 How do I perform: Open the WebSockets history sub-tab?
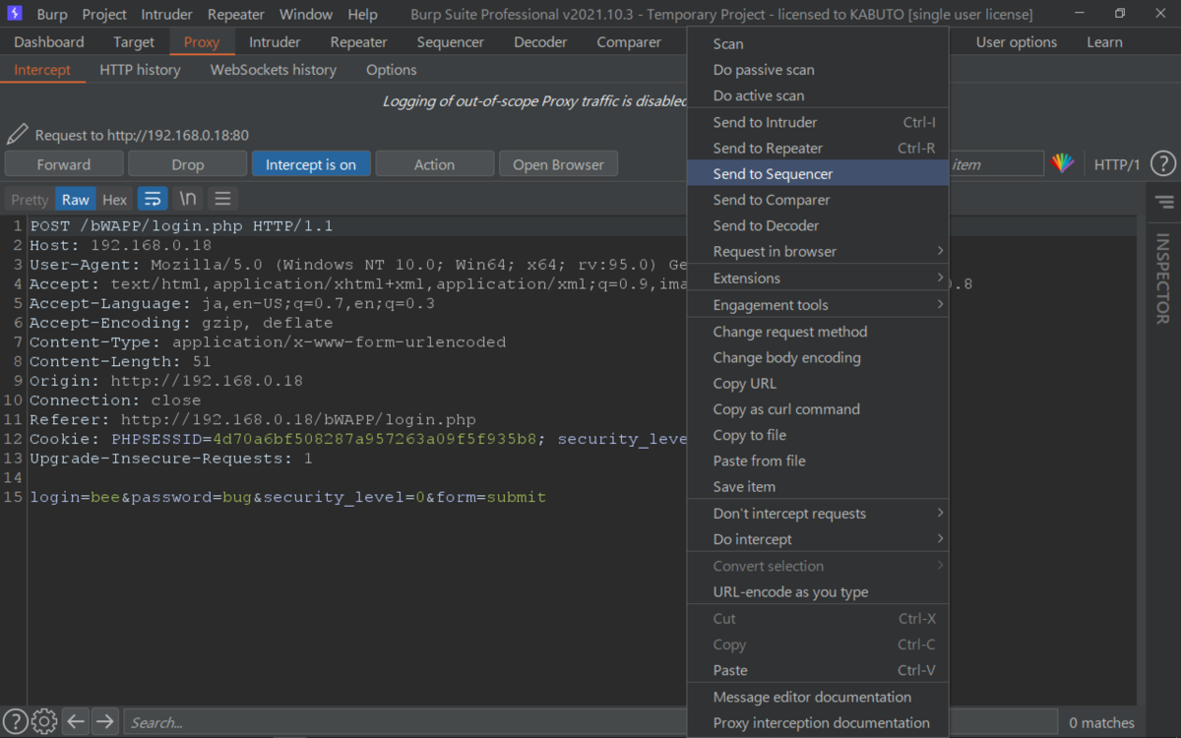point(274,70)
